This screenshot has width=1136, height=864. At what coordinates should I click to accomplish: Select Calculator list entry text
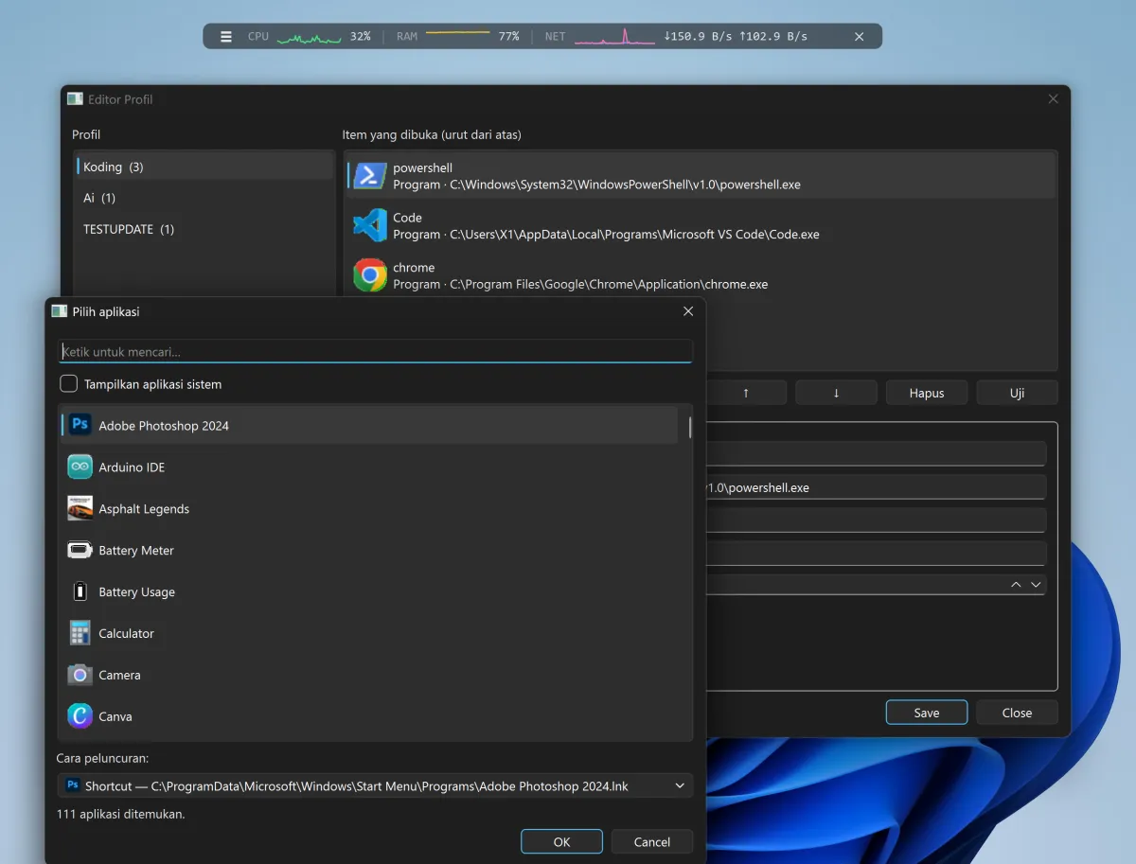(126, 634)
